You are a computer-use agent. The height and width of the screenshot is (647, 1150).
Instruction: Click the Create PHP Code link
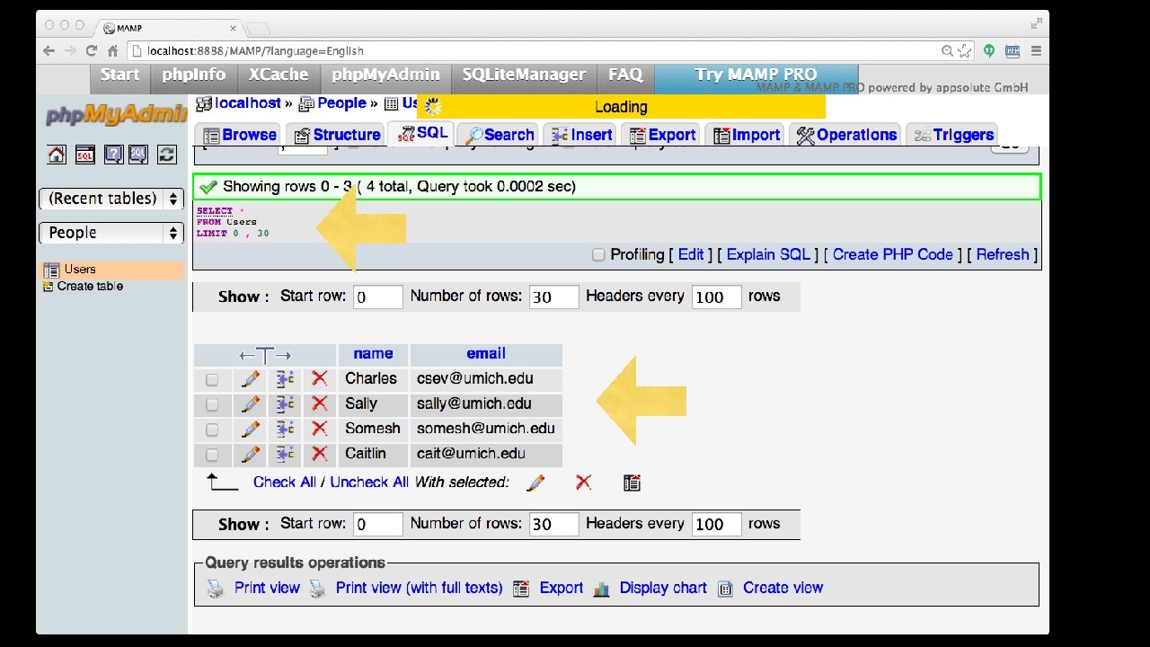[893, 255]
